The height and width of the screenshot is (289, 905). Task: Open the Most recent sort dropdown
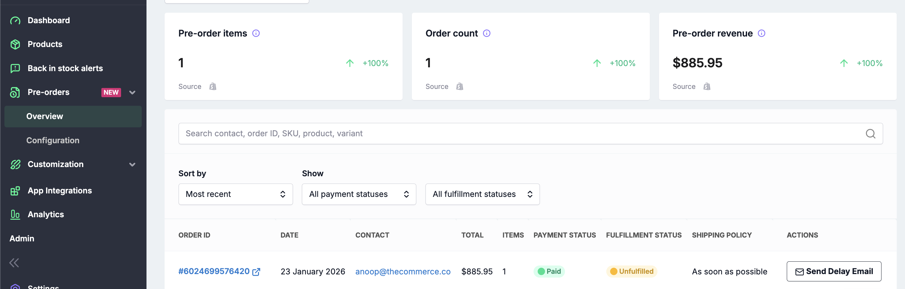tap(235, 194)
